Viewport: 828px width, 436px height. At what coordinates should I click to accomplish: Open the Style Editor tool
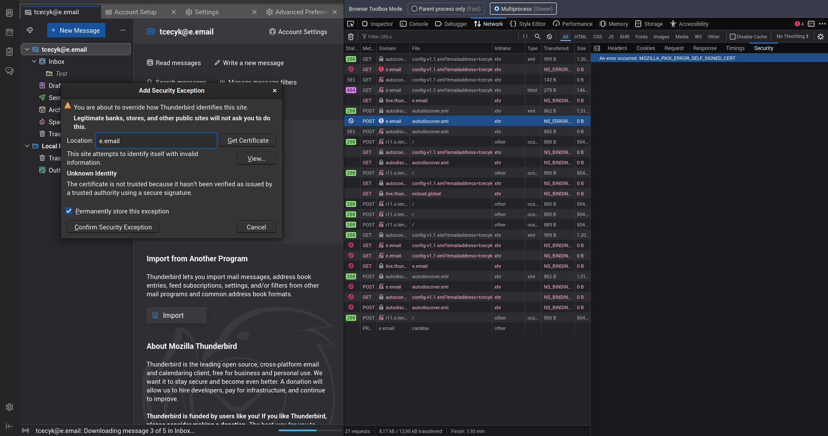[x=528, y=24]
